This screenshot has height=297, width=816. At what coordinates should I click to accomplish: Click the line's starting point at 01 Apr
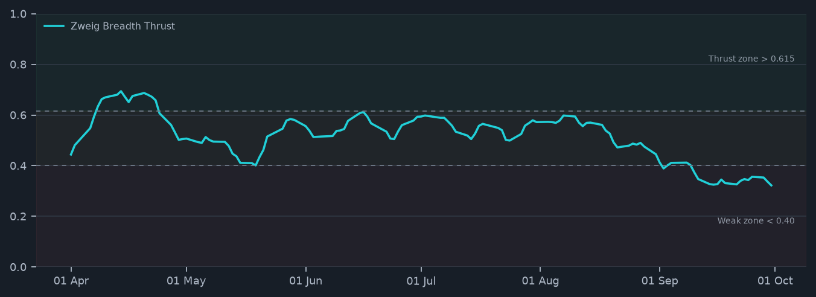click(x=71, y=155)
